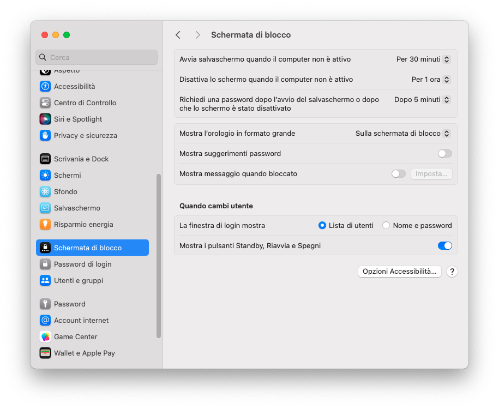The image size is (499, 409).
Task: Open Wallet e Apple Pay icon
Action: [x=45, y=353]
